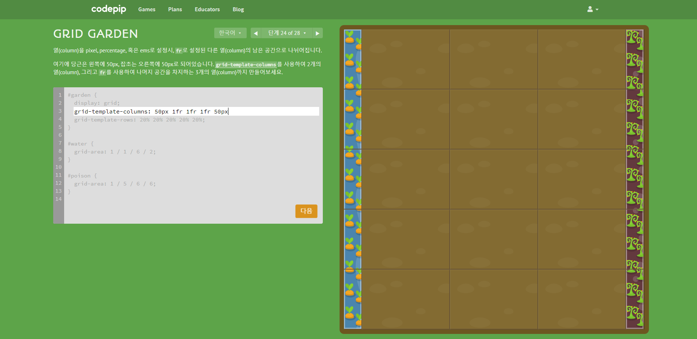Select the grid-template-rows code line
This screenshot has height=339, width=697.
click(136, 120)
